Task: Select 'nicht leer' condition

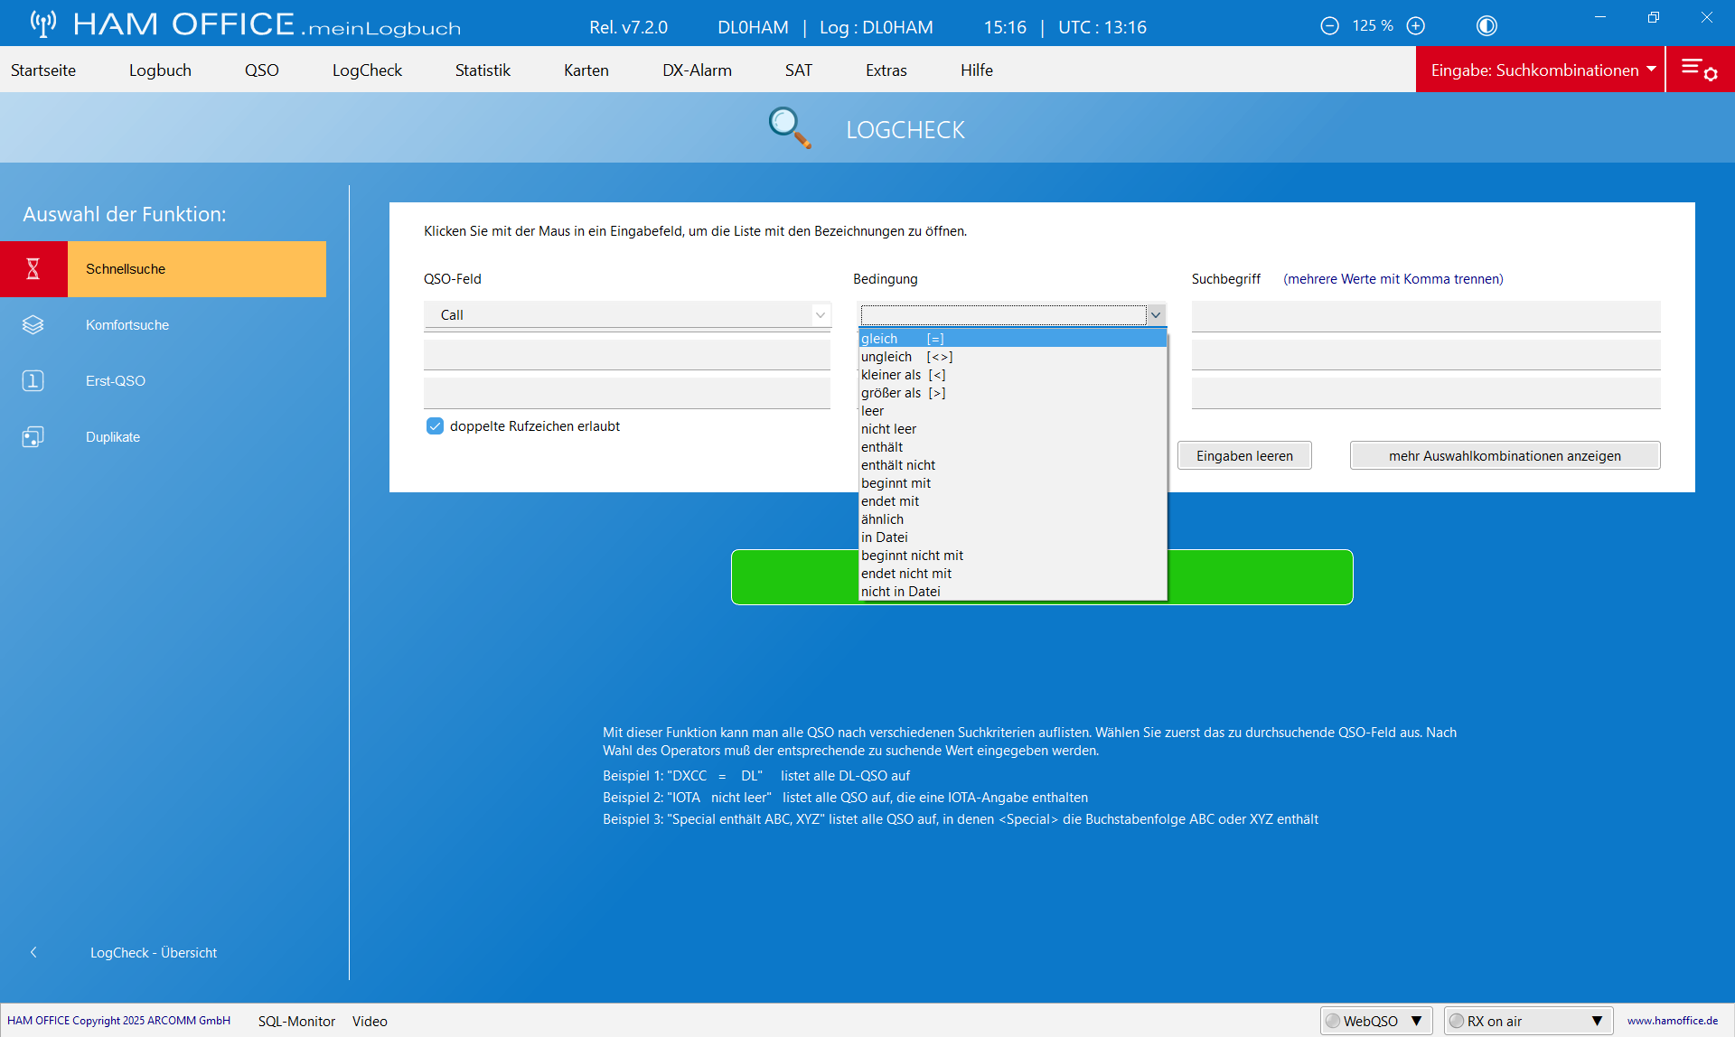Action: tap(1012, 429)
